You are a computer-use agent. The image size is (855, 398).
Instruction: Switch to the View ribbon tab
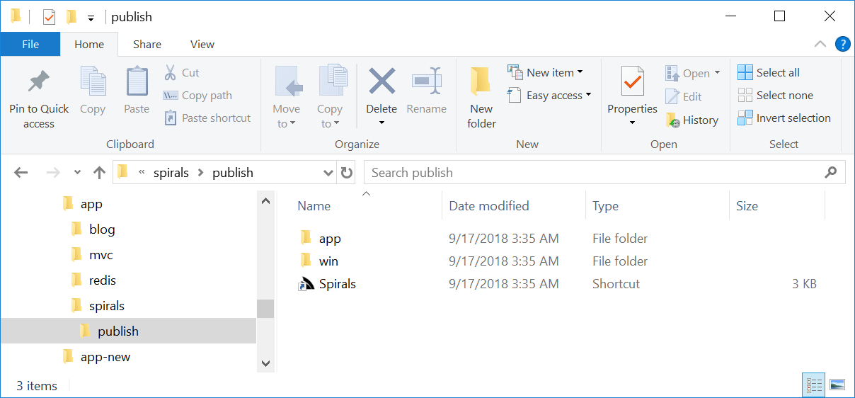[202, 44]
